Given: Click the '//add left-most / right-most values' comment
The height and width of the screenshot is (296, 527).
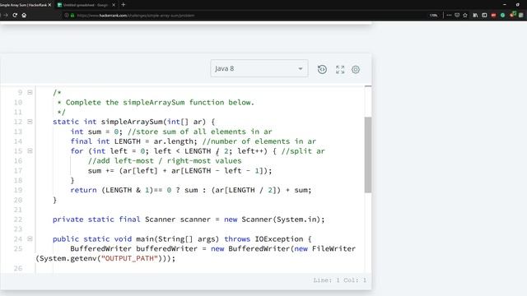Looking at the screenshot, I should (x=165, y=161).
